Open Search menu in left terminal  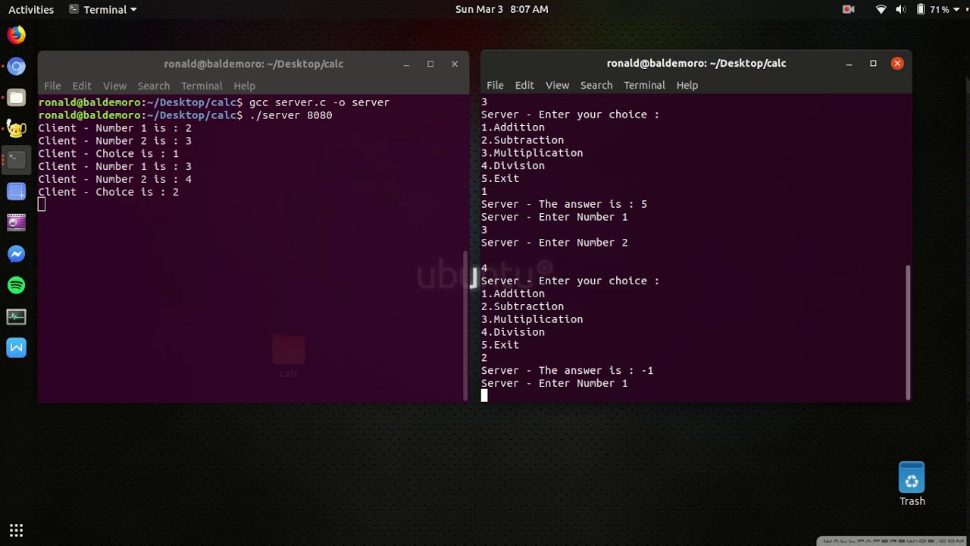[x=154, y=86]
